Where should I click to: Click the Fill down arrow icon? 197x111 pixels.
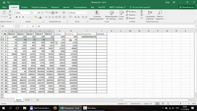142,15
